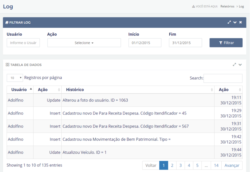This screenshot has width=250, height=172.
Task: Go to pagination page 3
Action: pos(180,165)
